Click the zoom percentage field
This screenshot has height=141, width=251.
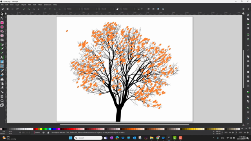pyautogui.click(x=226, y=132)
